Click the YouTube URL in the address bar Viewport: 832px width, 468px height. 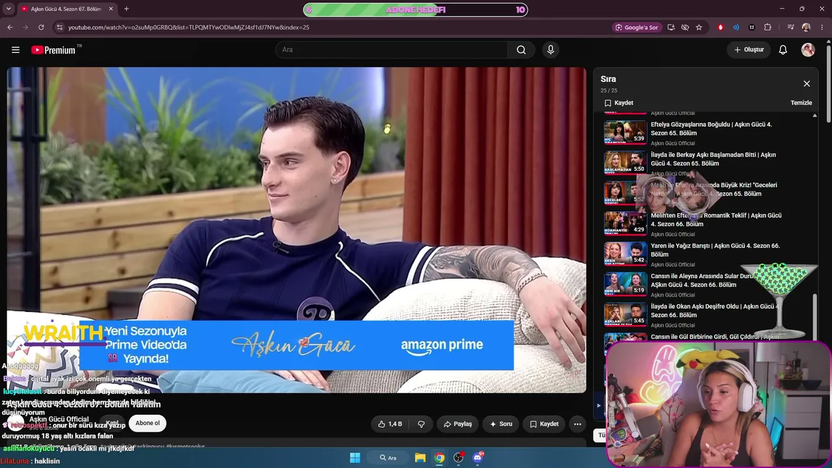(188, 27)
